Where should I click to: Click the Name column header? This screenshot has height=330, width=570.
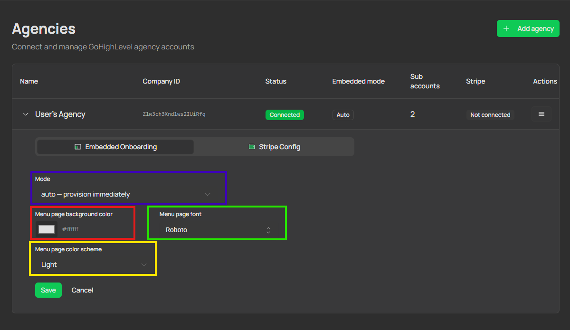(x=29, y=81)
